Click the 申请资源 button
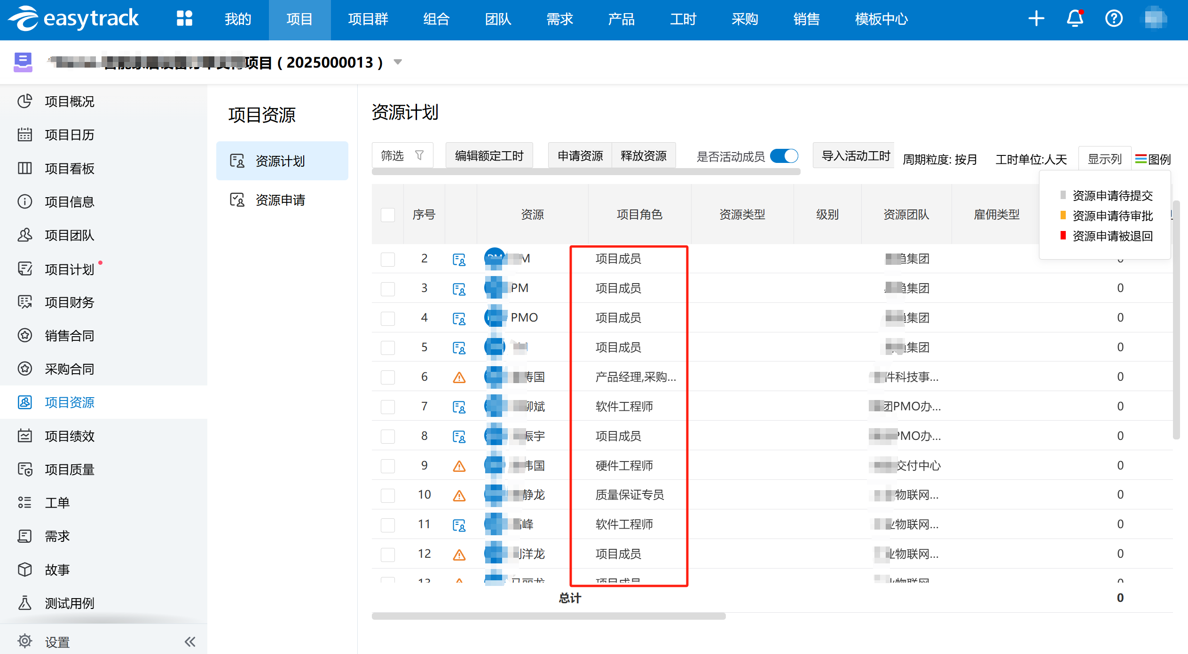The image size is (1188, 654). 580,155
